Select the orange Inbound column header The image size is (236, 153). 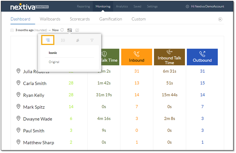tap(137, 57)
